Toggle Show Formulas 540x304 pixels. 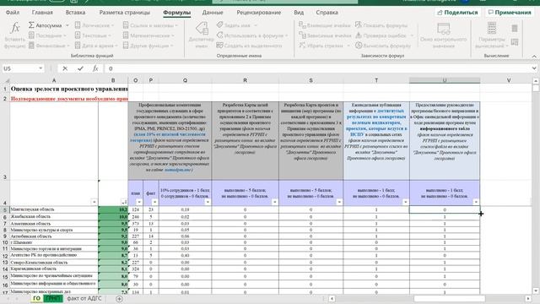pyautogui.click(x=381, y=25)
